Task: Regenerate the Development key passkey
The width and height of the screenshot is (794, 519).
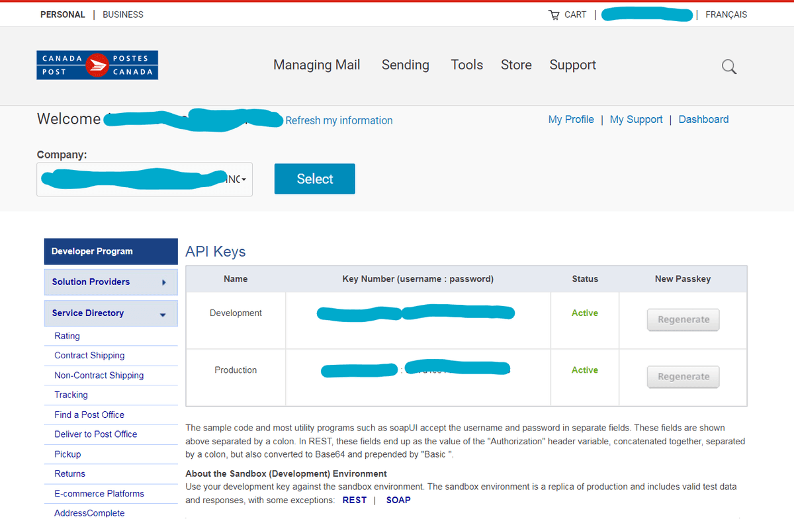Action: 684,319
